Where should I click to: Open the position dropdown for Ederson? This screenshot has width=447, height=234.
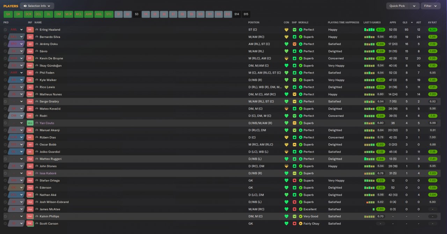(x=21, y=188)
